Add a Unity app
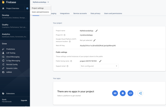This screenshot has width=166, height=107. [x=140, y=93]
